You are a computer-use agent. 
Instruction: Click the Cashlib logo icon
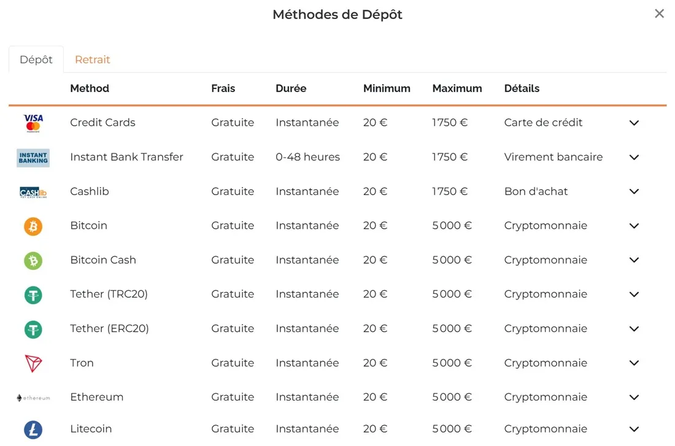33,192
